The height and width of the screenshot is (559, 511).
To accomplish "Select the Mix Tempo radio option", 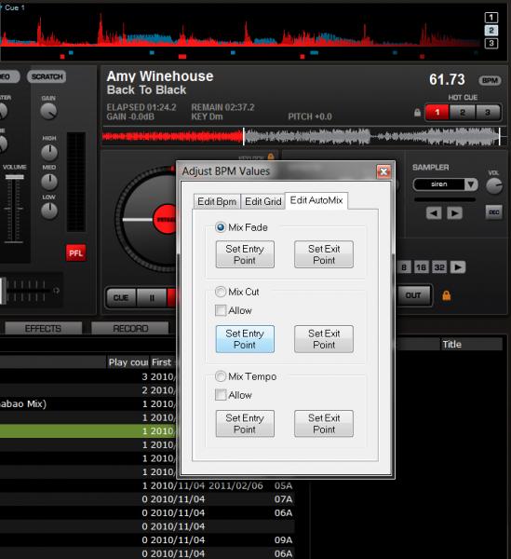I will tap(221, 376).
